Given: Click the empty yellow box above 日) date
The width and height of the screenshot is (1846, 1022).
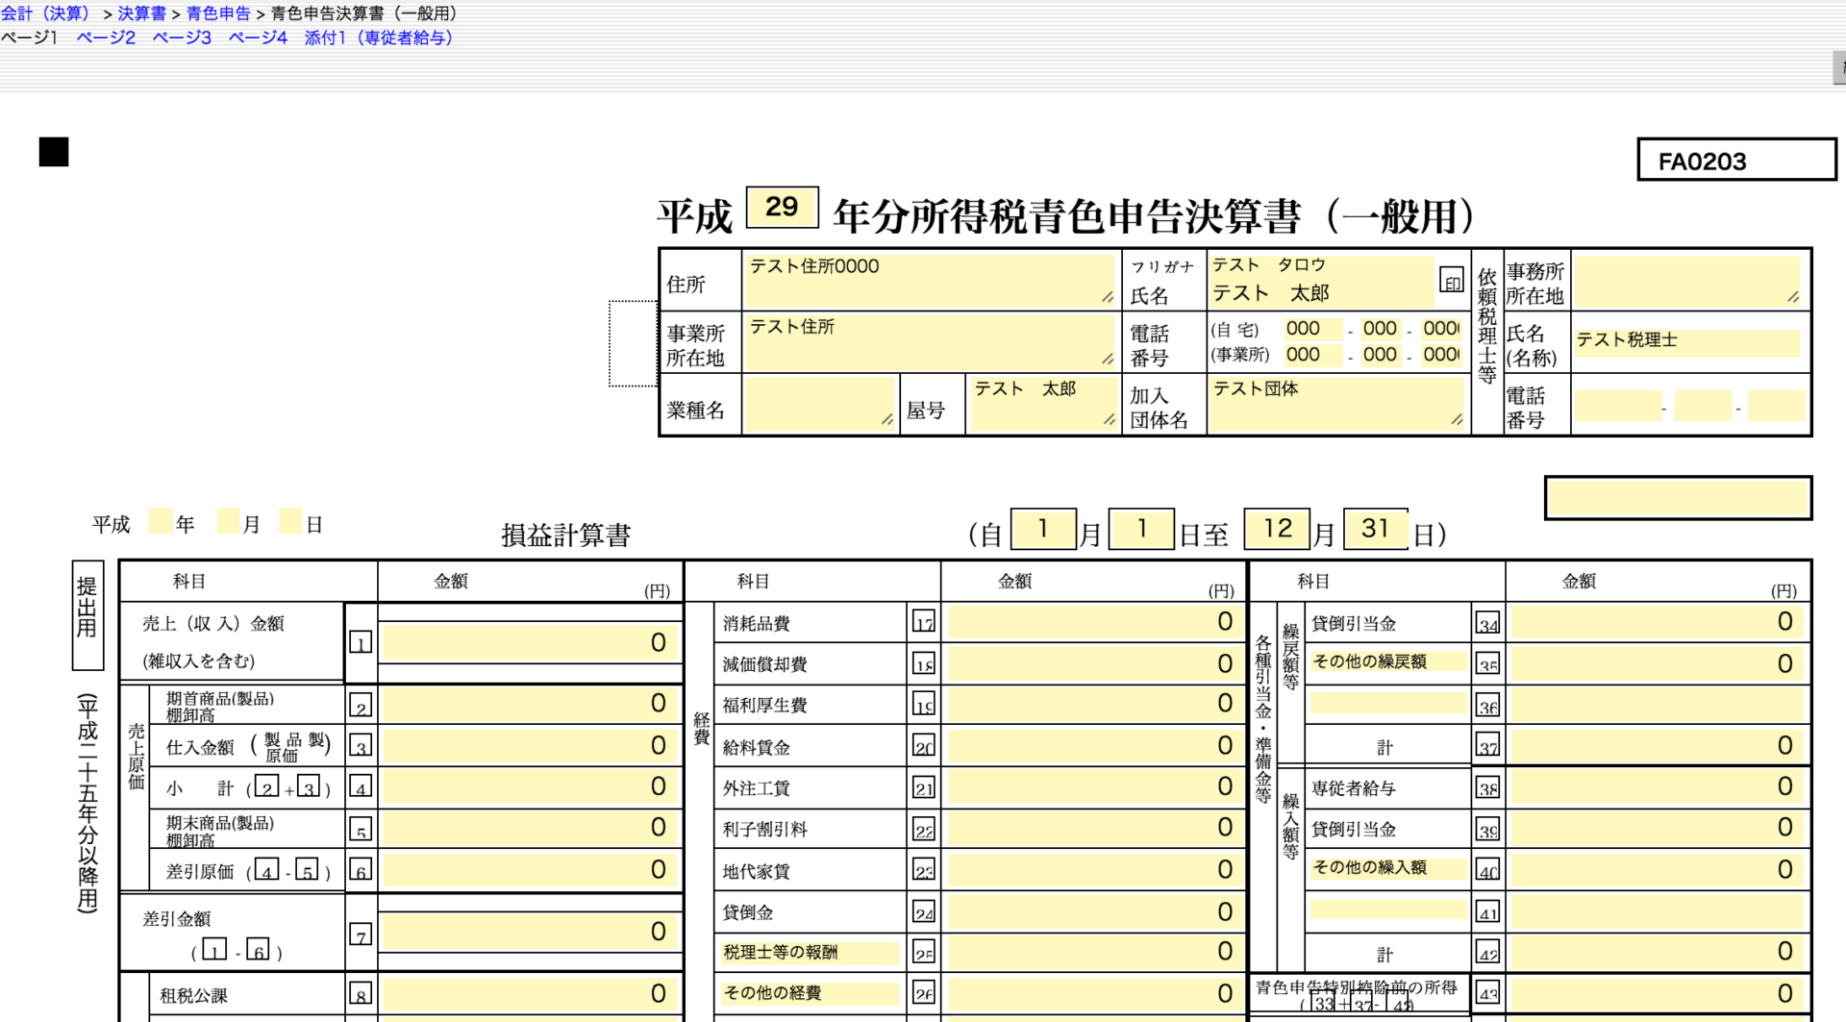Looking at the screenshot, I should point(1679,498).
